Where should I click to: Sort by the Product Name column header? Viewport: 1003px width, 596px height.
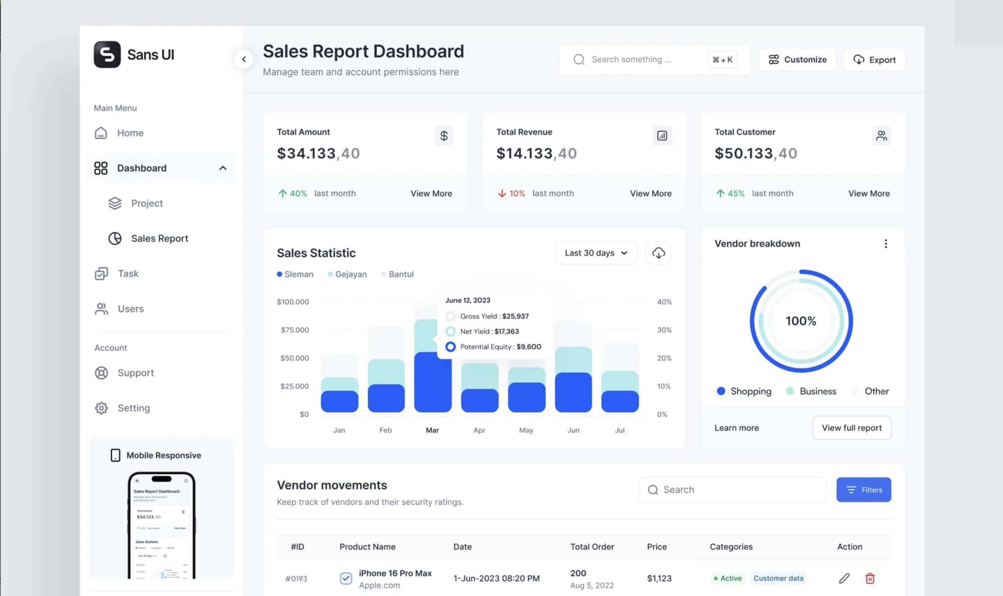pyautogui.click(x=367, y=546)
